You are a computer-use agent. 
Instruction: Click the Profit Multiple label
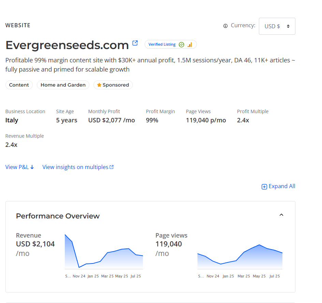[253, 111]
